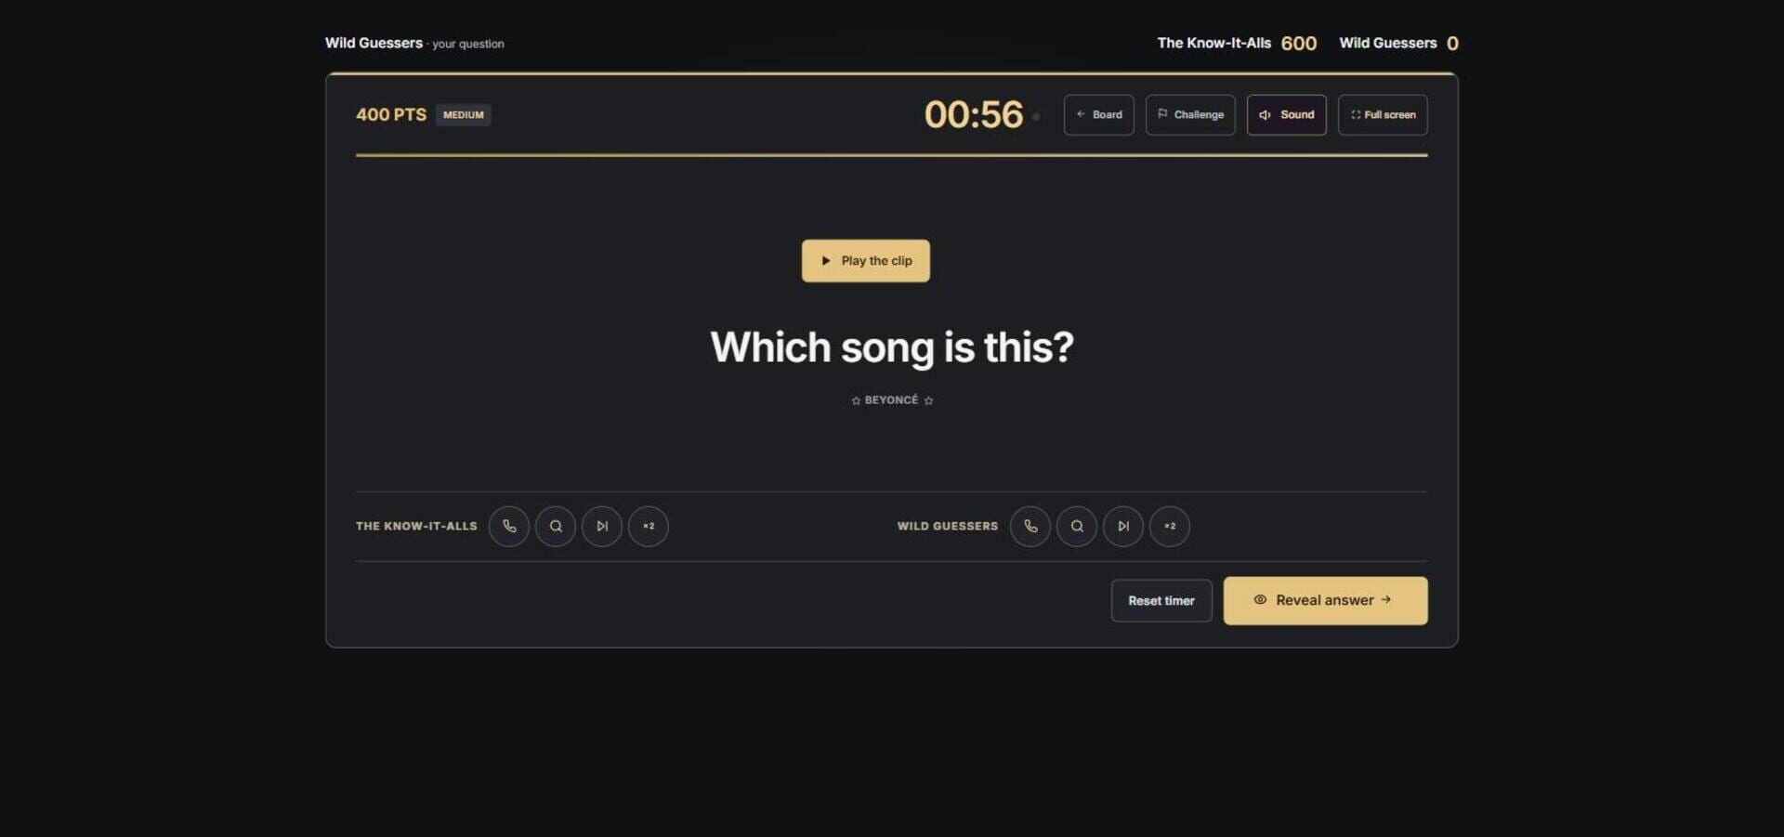Use Wild Guessers magnifier search lifeline
1784x837 pixels.
pos(1077,526)
